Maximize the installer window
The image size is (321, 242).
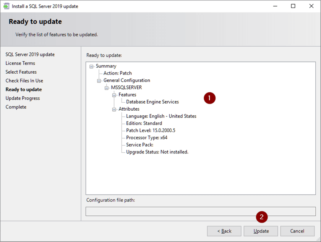coord(293,6)
